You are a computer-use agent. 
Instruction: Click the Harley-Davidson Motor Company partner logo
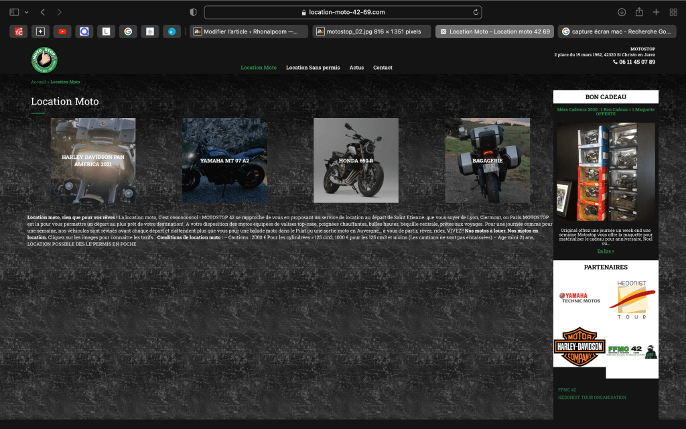coord(579,347)
